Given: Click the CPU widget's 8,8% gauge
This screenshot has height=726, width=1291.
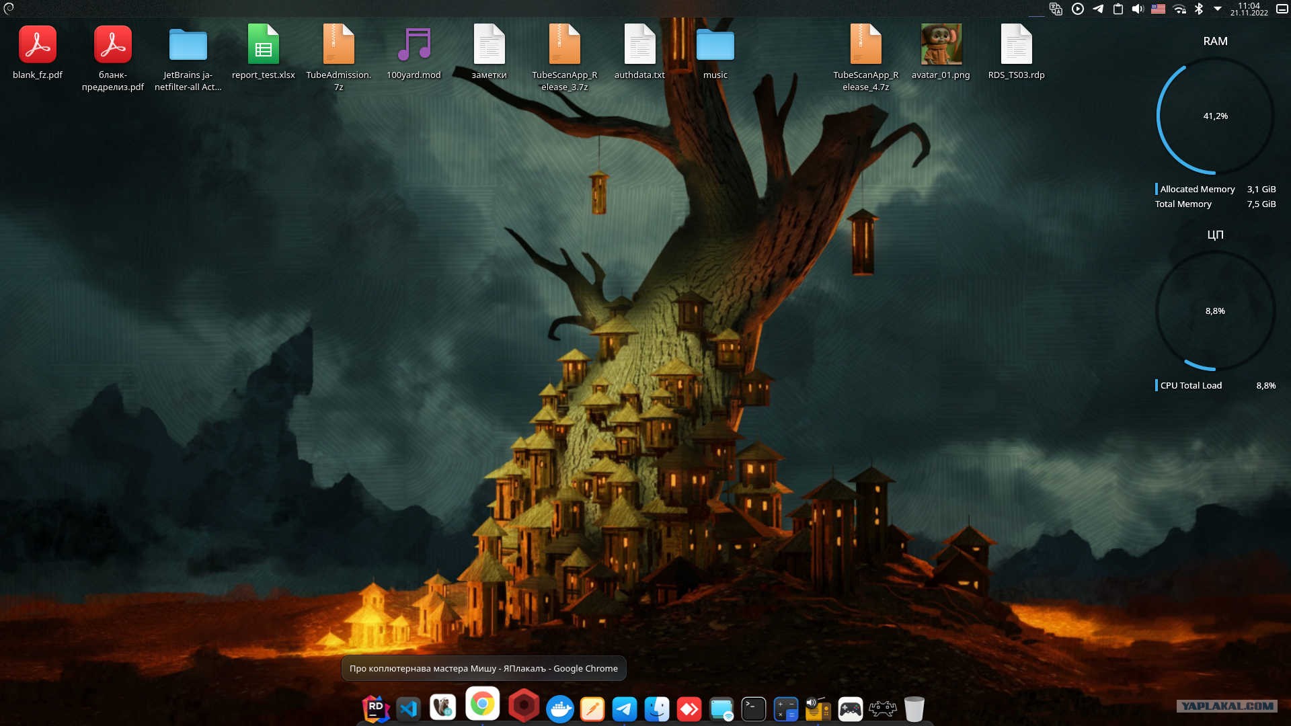Looking at the screenshot, I should click(1216, 311).
